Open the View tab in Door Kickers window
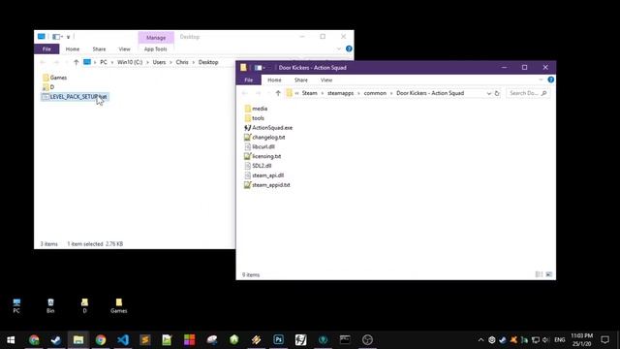Viewport: 620px width, 349px height. pyautogui.click(x=326, y=79)
